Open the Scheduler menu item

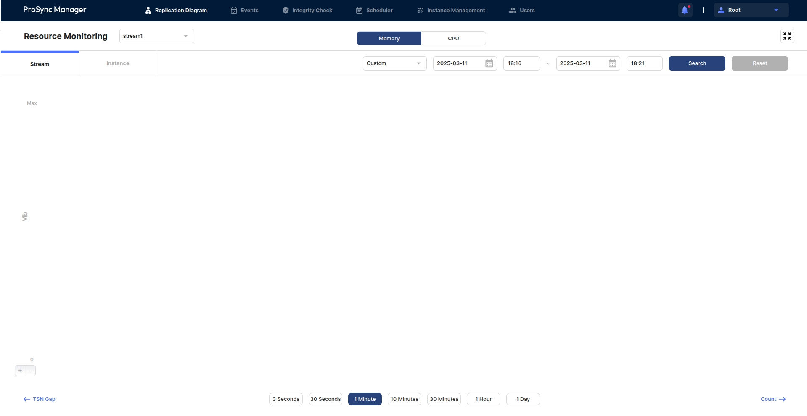pyautogui.click(x=374, y=11)
